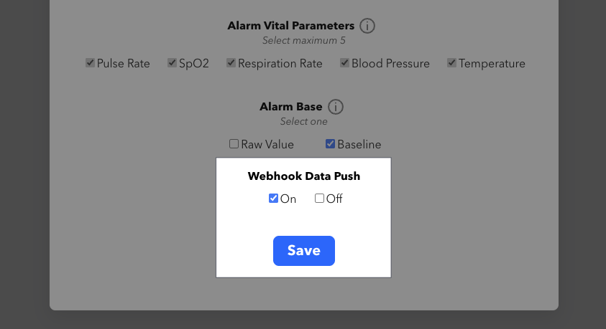Click the "Blood Pressure" label text
Image resolution: width=606 pixels, height=329 pixels.
[x=390, y=64]
